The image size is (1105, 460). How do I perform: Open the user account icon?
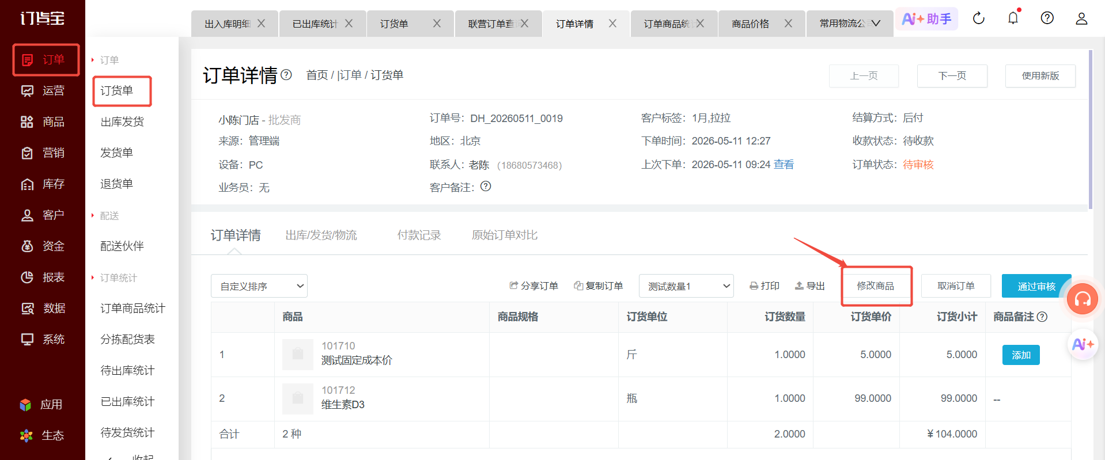(1081, 18)
